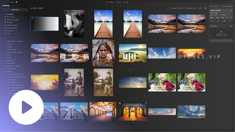Click the Add Photos button

(15, 10)
